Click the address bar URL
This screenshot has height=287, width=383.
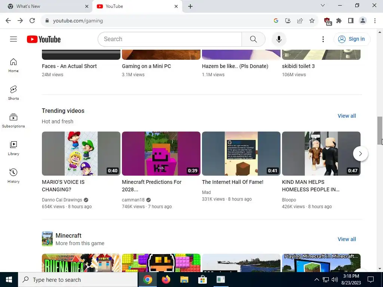[x=78, y=21]
